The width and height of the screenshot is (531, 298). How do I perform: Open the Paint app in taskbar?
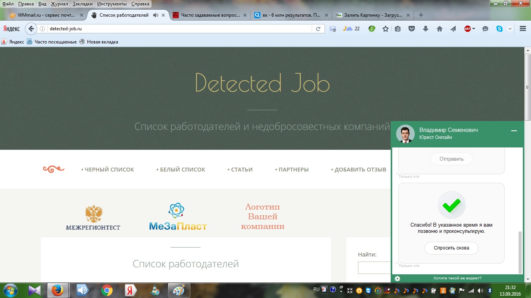pos(179,290)
